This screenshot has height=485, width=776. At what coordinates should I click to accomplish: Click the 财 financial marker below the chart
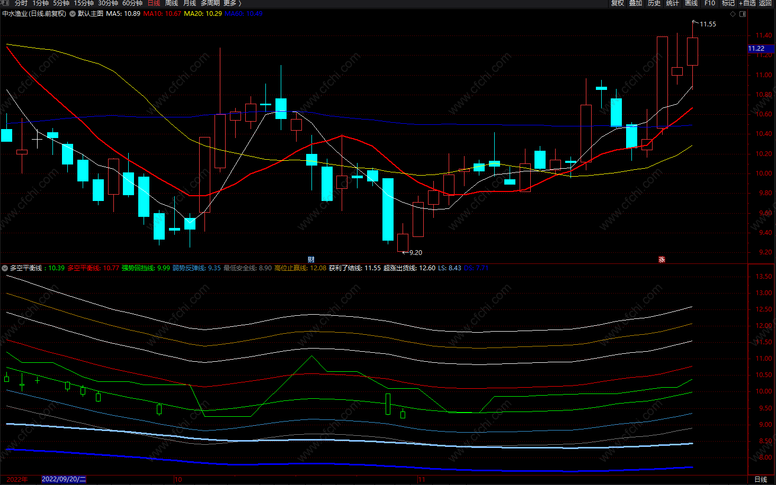pyautogui.click(x=311, y=259)
